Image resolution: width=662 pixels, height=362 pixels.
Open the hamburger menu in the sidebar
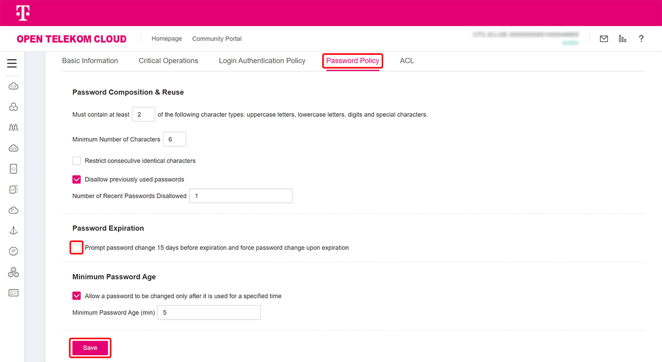pos(12,64)
